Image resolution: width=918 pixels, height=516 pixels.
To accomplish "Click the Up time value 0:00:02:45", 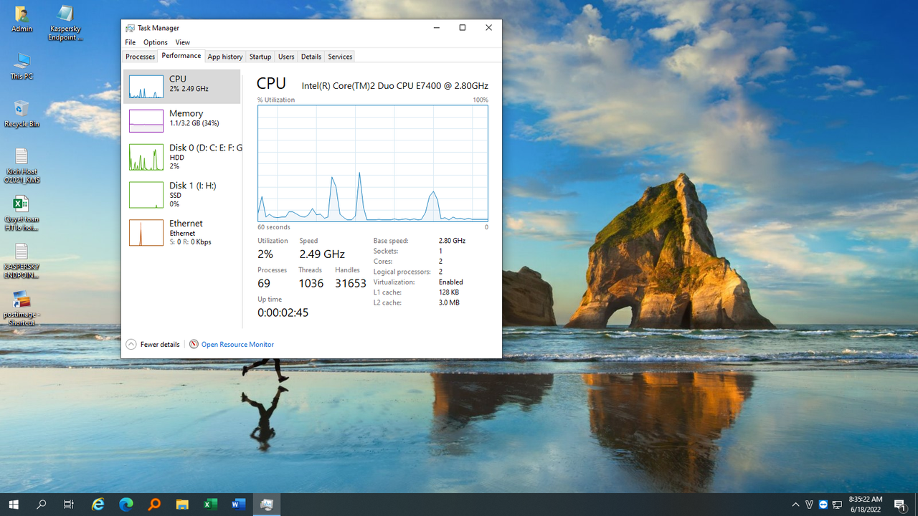I will pos(283,312).
